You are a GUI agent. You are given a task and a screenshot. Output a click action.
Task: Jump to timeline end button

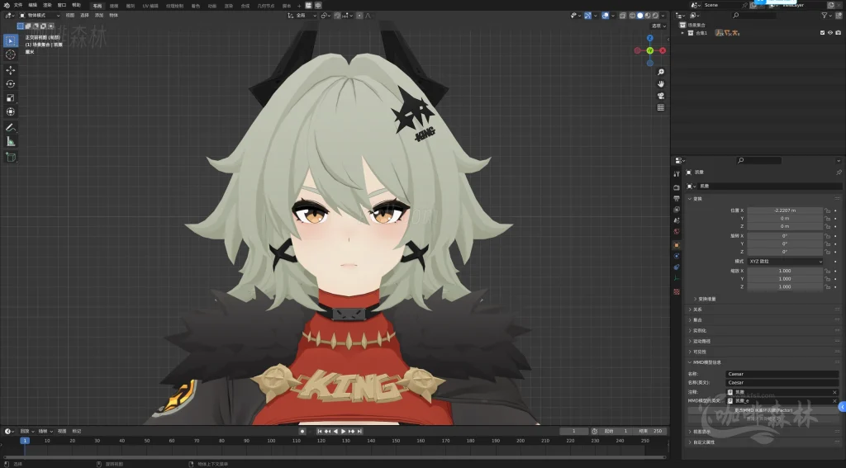[x=359, y=432]
